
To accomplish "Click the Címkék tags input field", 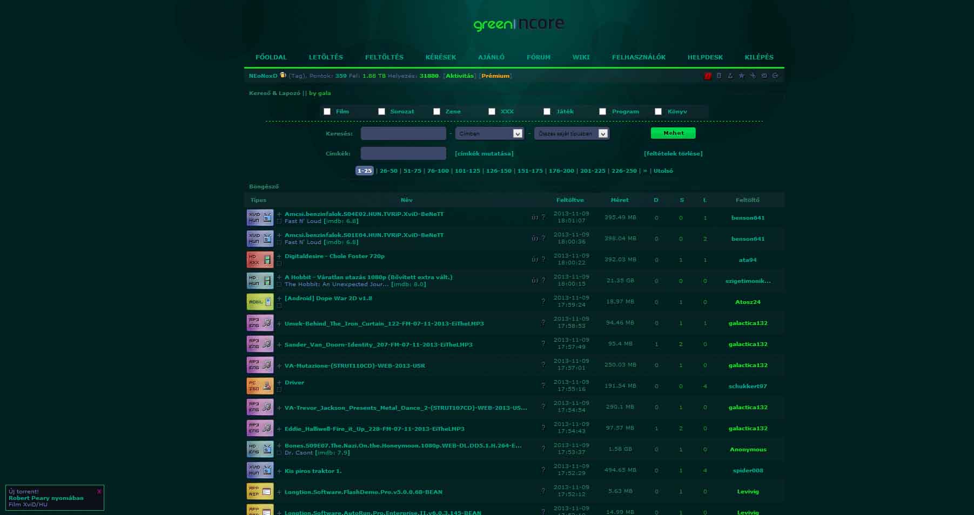I will [x=403, y=153].
